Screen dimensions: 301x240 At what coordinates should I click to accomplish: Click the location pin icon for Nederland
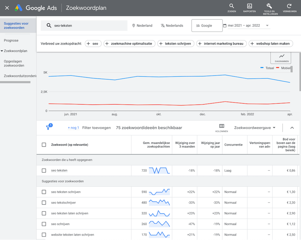[x=134, y=25]
